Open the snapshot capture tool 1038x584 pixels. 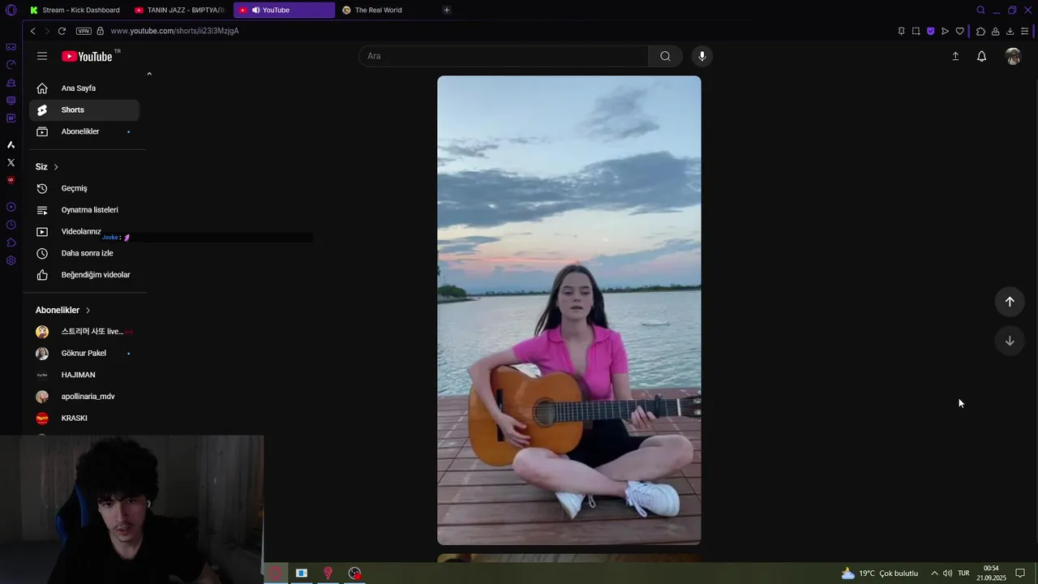[x=916, y=31]
